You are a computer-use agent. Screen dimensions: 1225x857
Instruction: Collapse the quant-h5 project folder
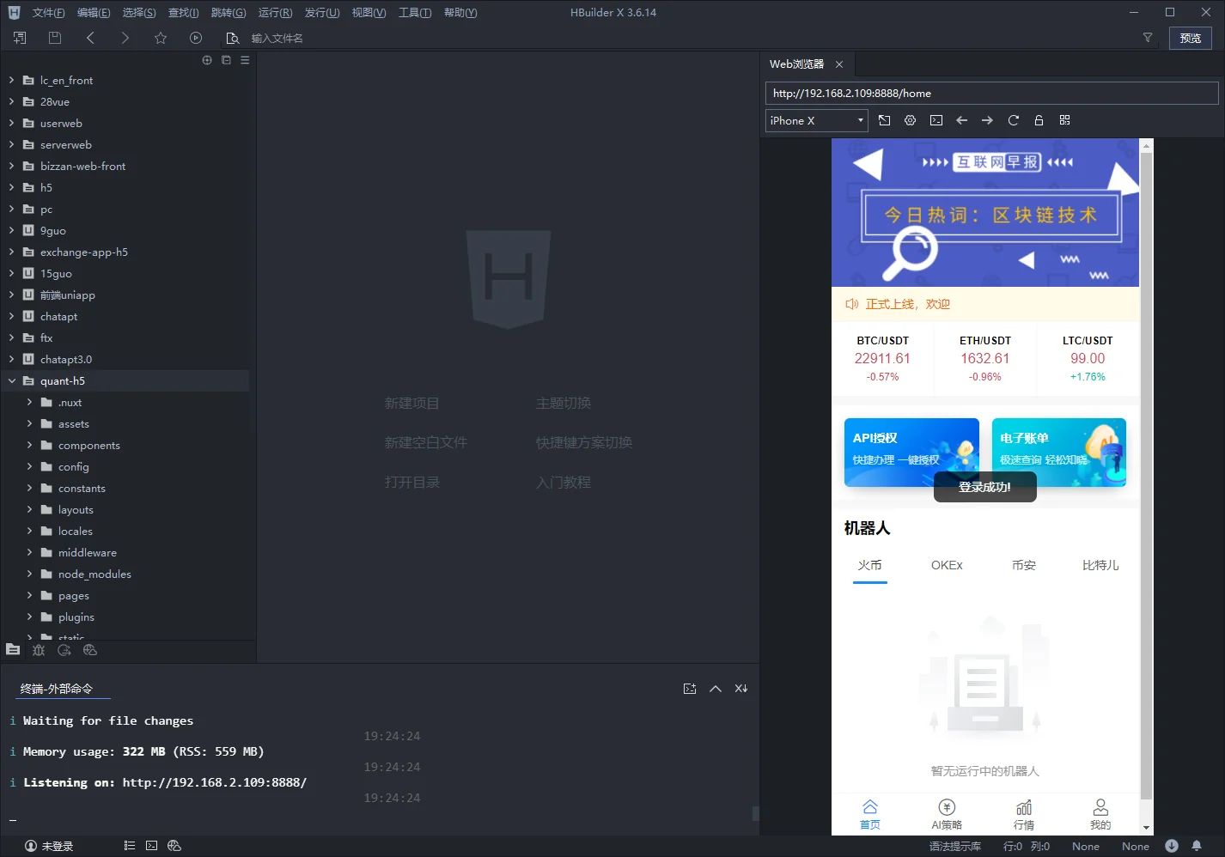click(12, 380)
